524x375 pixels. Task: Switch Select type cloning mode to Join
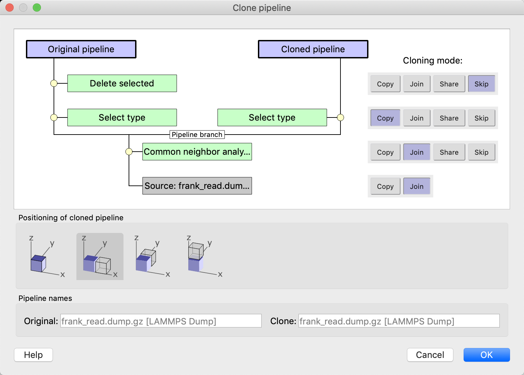(417, 118)
